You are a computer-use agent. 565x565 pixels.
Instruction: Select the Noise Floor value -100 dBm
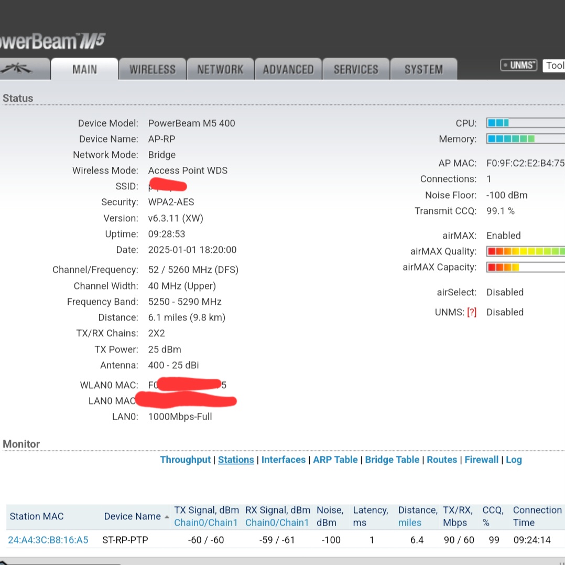pyautogui.click(x=507, y=195)
